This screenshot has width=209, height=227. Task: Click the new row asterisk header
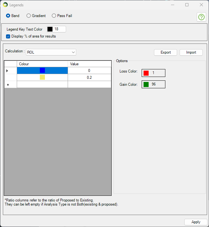11,84
